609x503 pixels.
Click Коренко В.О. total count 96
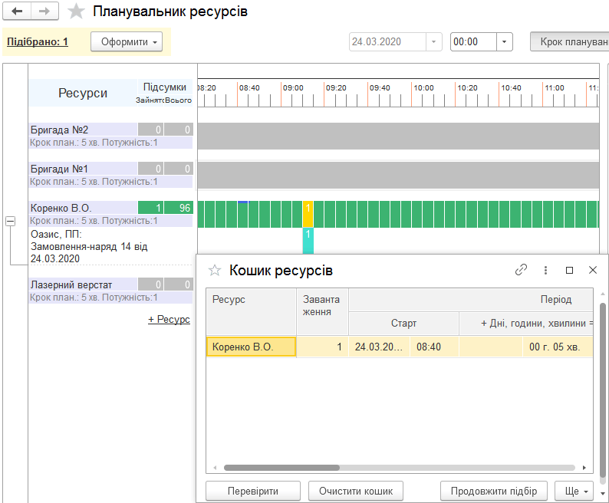pyautogui.click(x=179, y=208)
